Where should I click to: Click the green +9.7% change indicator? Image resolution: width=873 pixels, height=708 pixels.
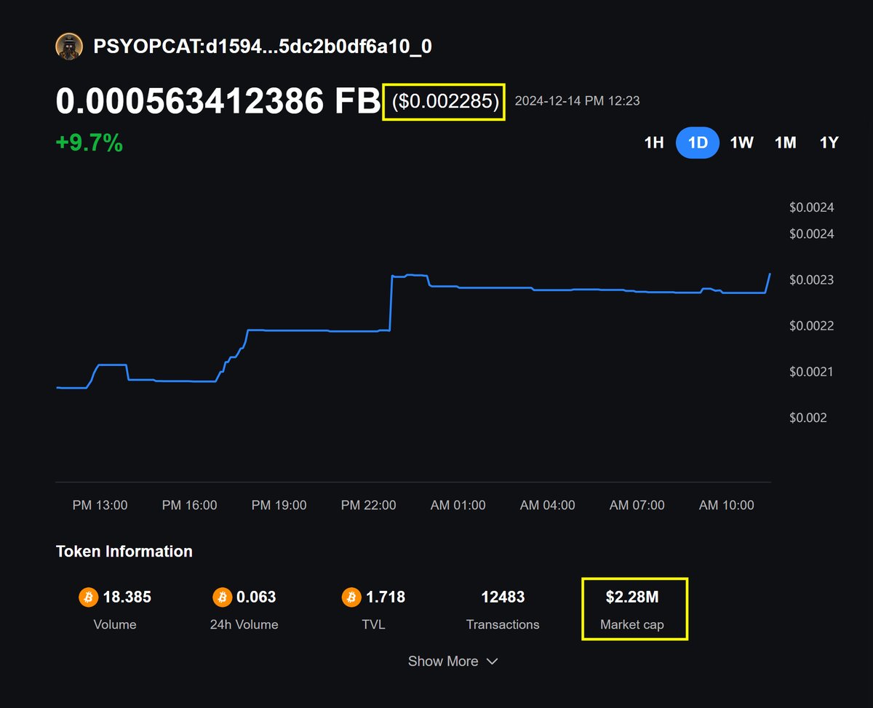point(89,143)
